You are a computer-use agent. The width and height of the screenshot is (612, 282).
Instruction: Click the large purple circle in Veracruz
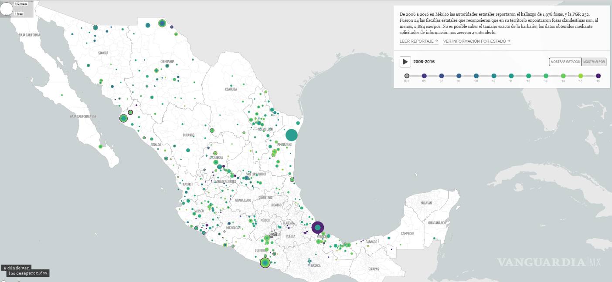tap(318, 227)
